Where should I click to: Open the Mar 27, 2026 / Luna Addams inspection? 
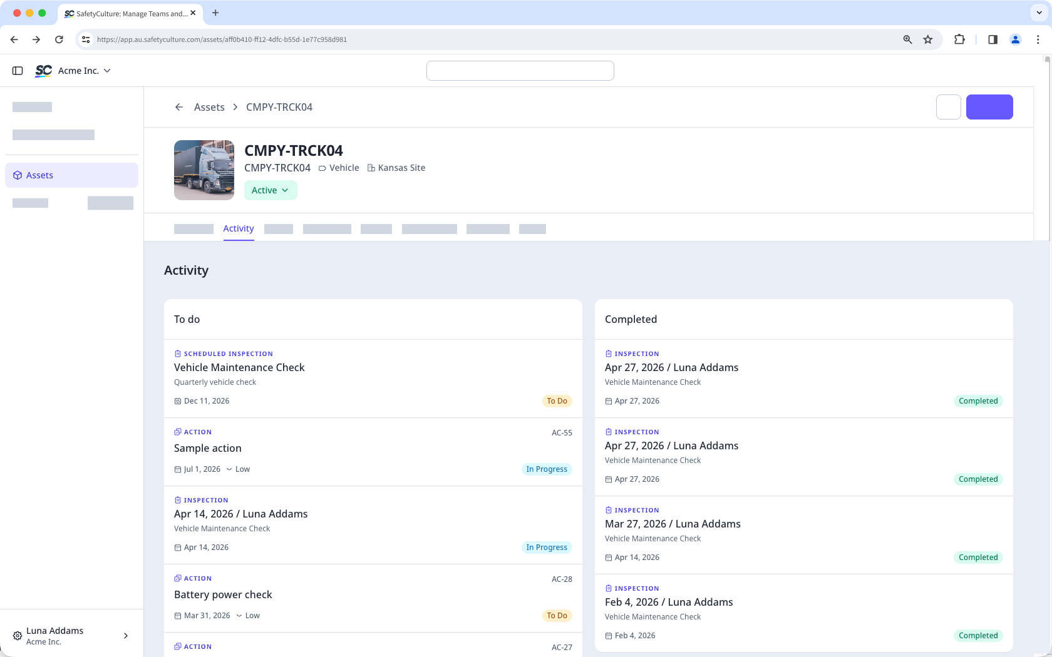pos(804,535)
